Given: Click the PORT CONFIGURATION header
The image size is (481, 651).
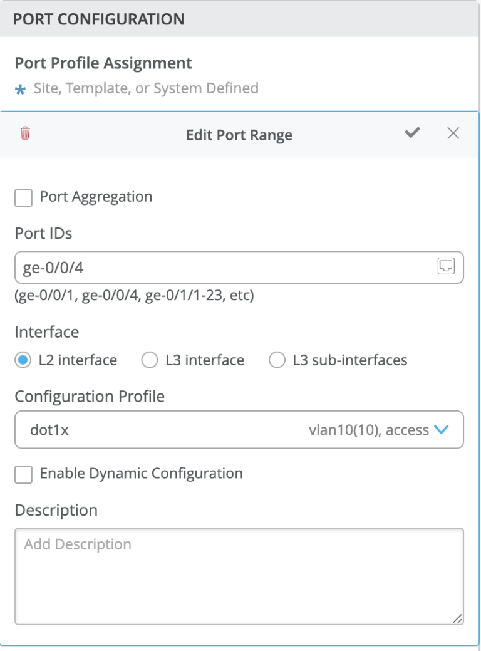Looking at the screenshot, I should click(x=97, y=19).
